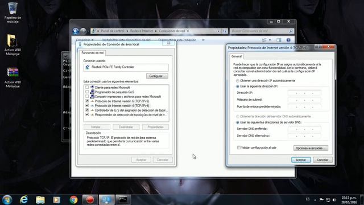Expand the arrow after Panel de control
Viewport: 364px width, 205px height.
(x=127, y=31)
